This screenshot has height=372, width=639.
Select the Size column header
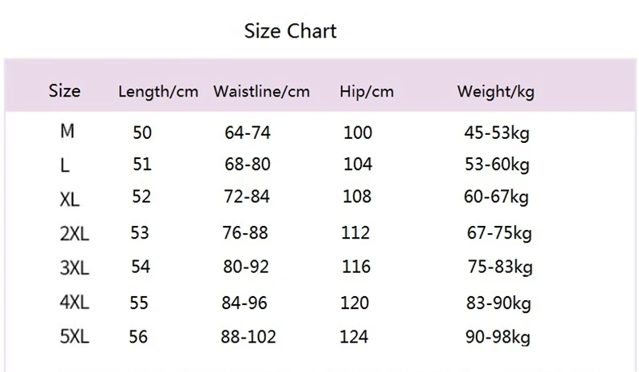coord(65,90)
